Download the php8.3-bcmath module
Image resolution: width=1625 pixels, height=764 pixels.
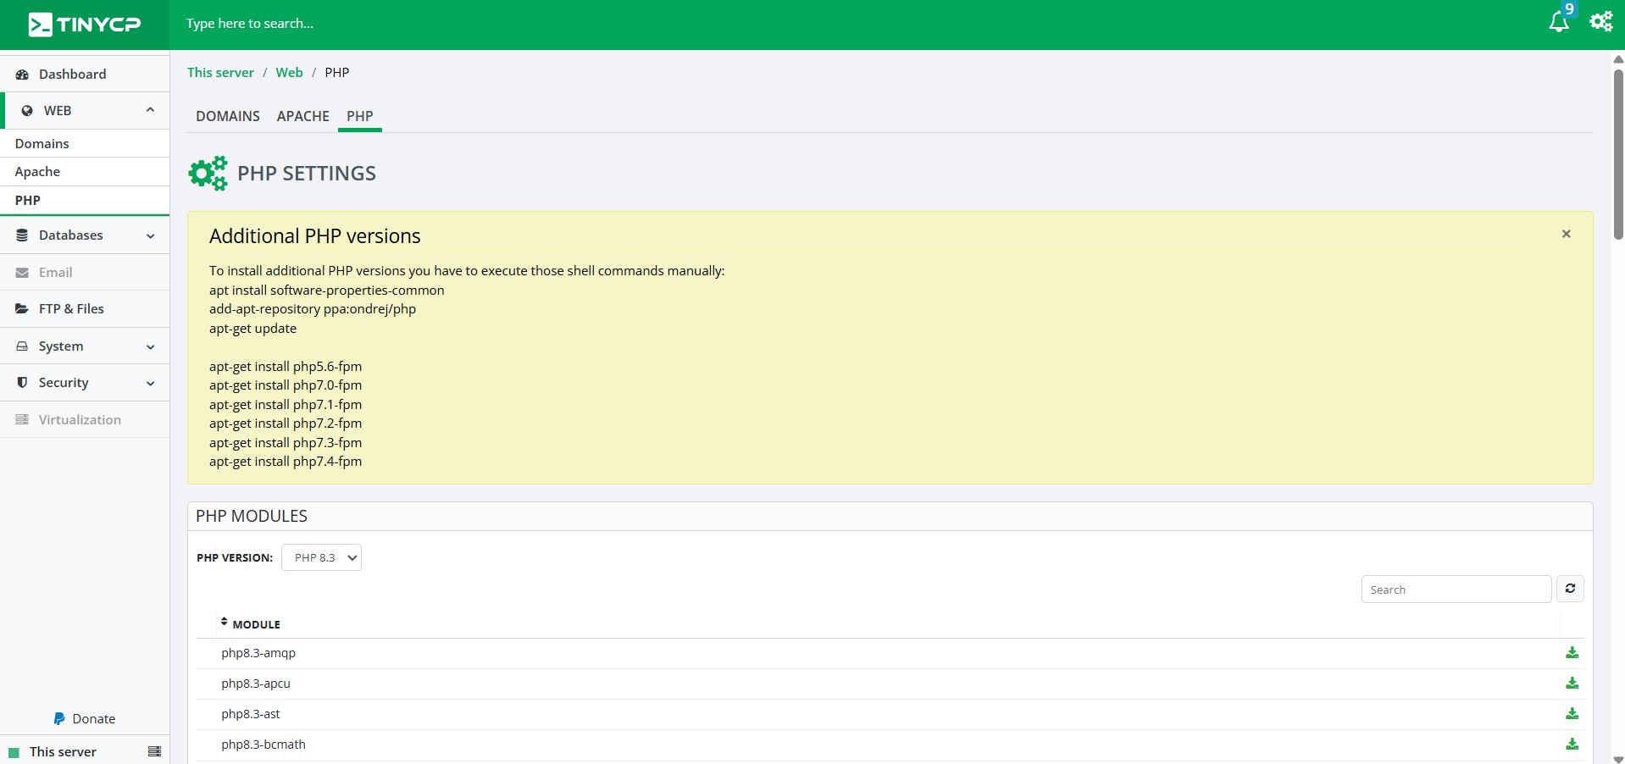pos(1572,745)
